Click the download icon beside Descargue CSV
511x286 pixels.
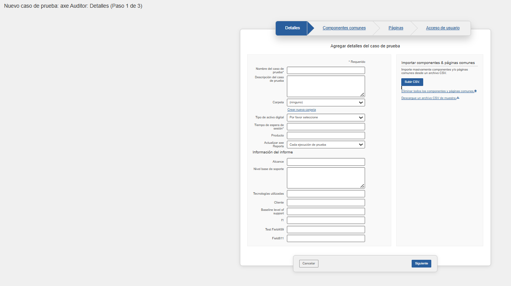(x=458, y=98)
